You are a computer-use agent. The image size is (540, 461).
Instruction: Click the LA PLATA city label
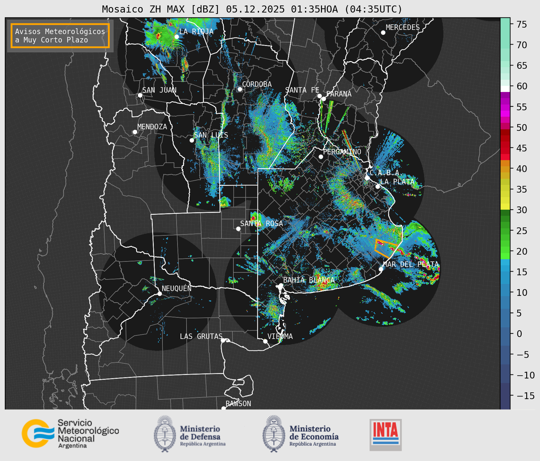397,181
